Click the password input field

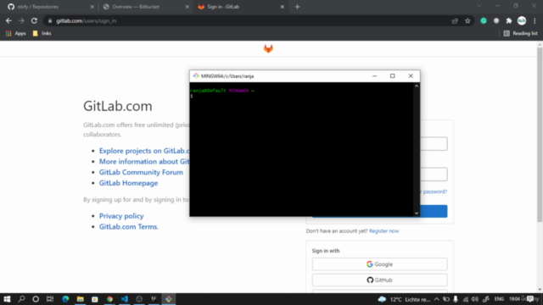coord(434,175)
